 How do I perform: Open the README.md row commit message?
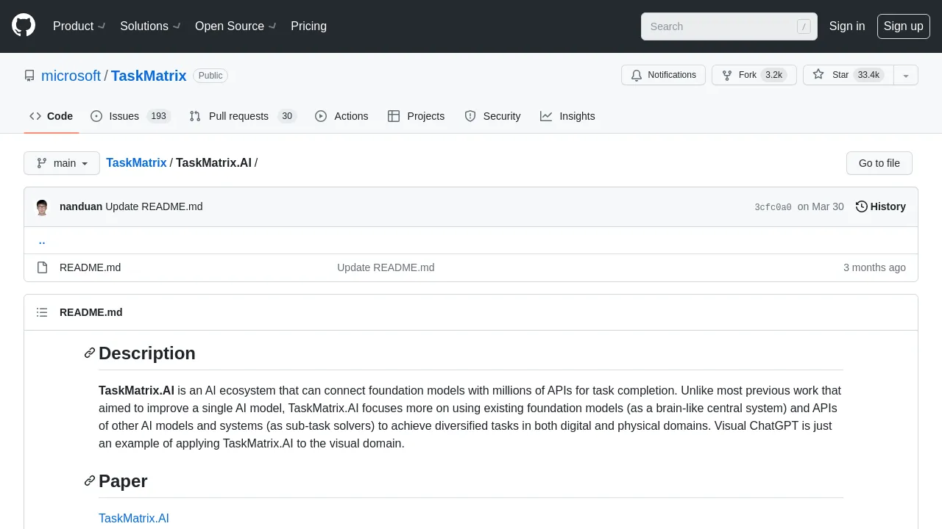[x=386, y=267]
